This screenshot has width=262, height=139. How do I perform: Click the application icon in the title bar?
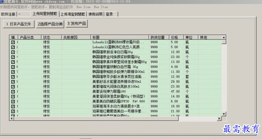pos(2,2)
